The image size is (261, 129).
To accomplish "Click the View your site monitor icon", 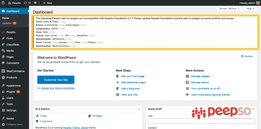I will [118, 95].
